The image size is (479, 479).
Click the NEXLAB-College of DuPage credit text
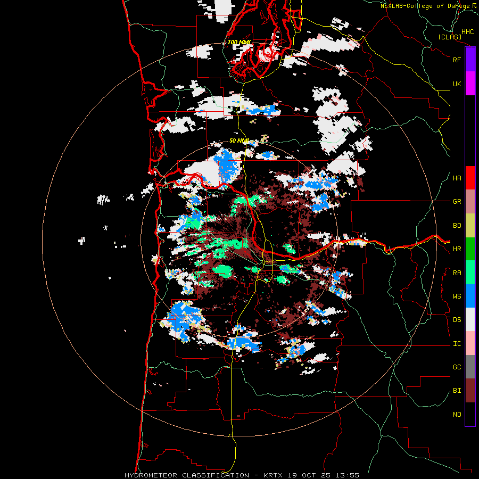click(425, 6)
